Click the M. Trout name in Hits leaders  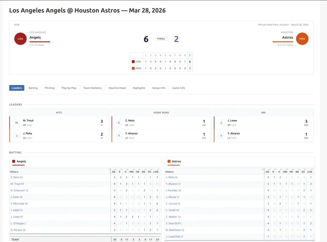[28, 120]
